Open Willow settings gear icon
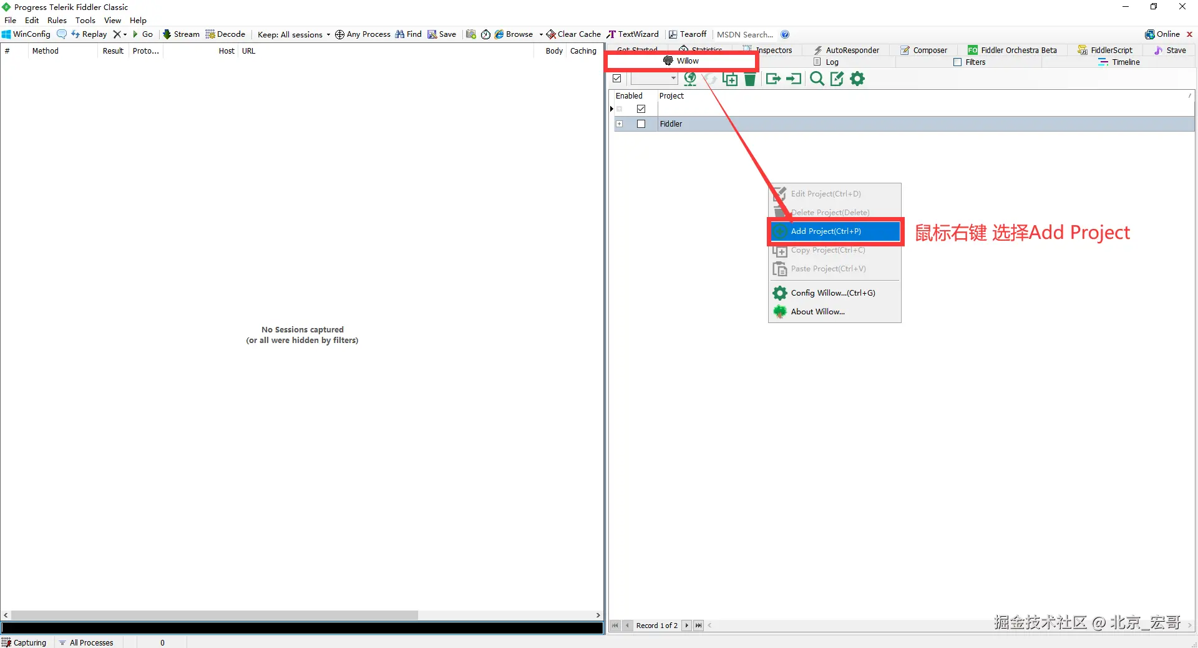Screen dimensions: 1198x648 pyautogui.click(x=858, y=79)
